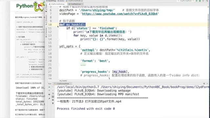Click 'total_bytes: 33523209' in background page

coord(30,102)
